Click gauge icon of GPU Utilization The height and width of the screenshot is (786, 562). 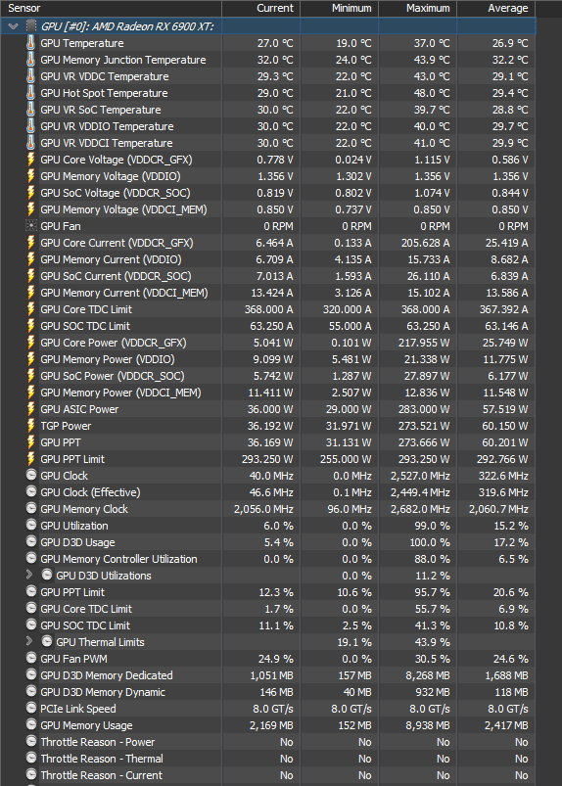[x=31, y=525]
